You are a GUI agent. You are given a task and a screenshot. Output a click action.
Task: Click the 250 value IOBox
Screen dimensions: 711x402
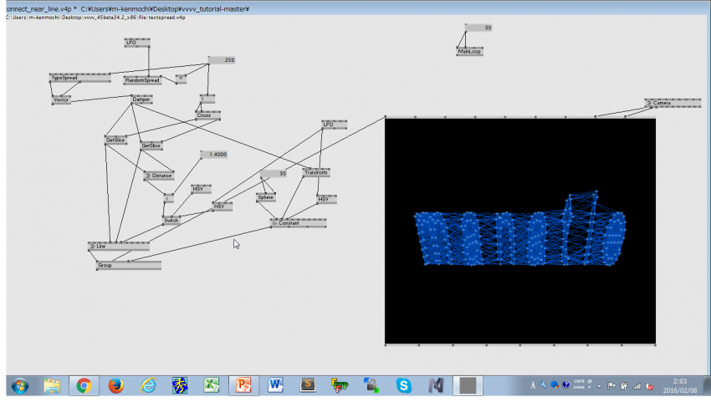[223, 60]
